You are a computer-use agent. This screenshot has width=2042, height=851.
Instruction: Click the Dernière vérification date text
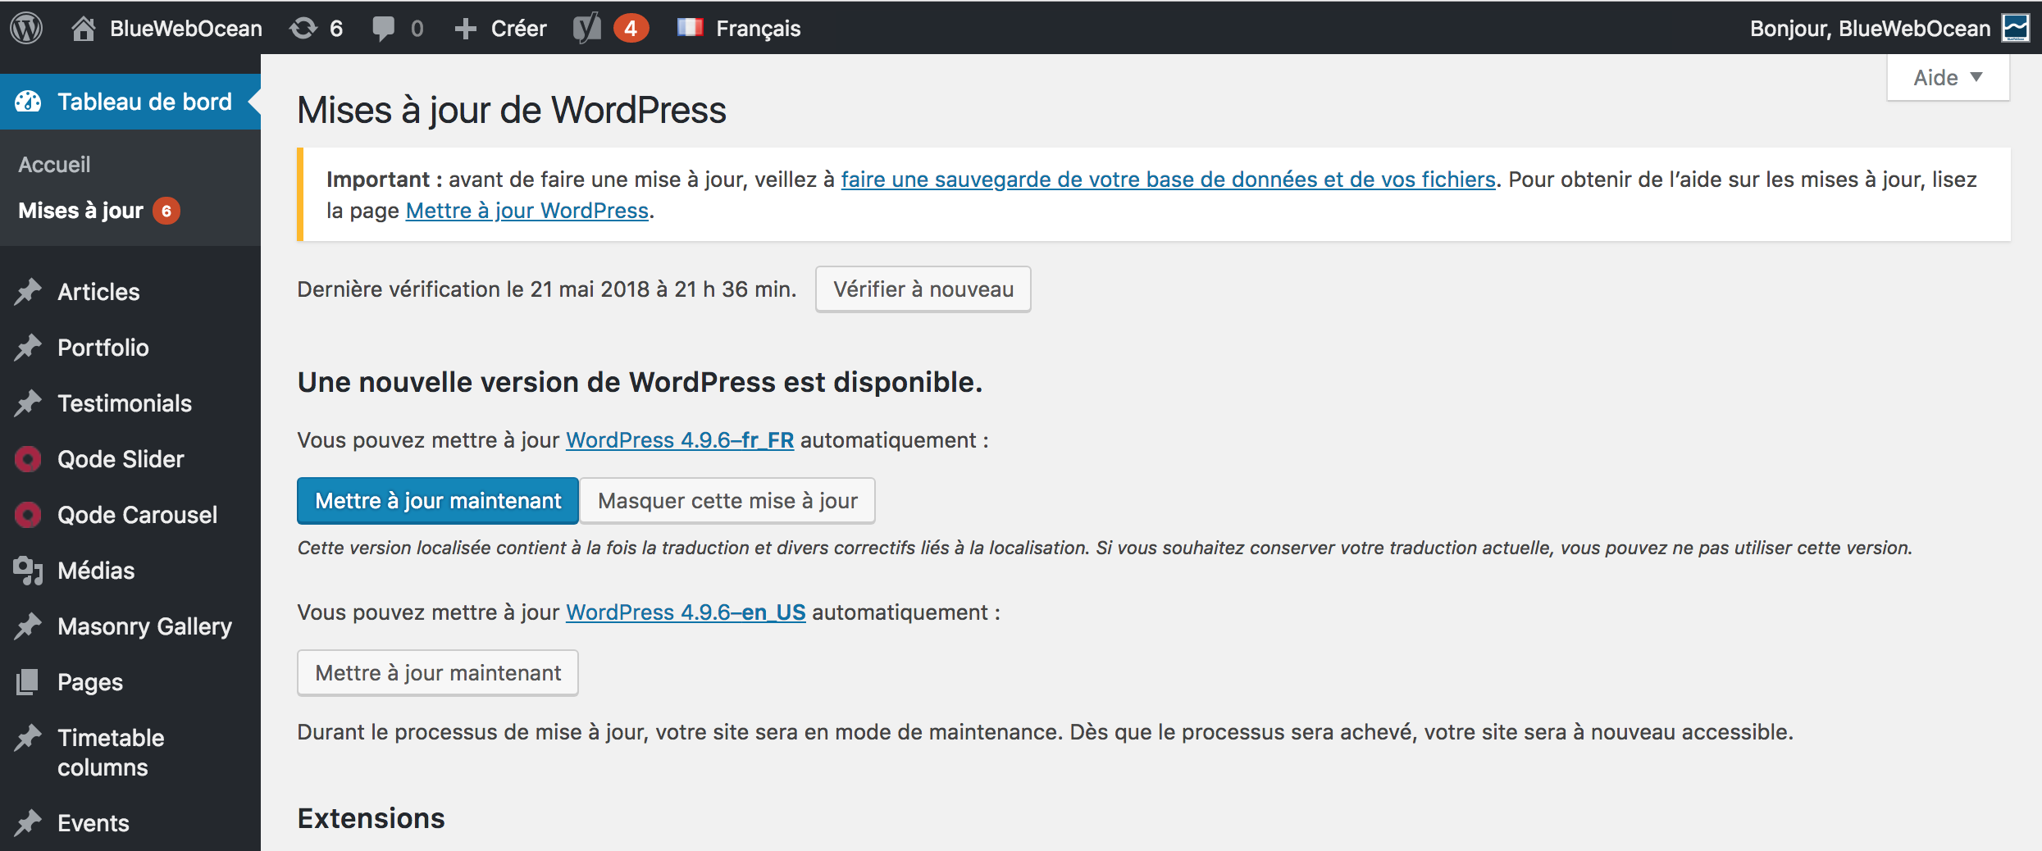(x=547, y=289)
